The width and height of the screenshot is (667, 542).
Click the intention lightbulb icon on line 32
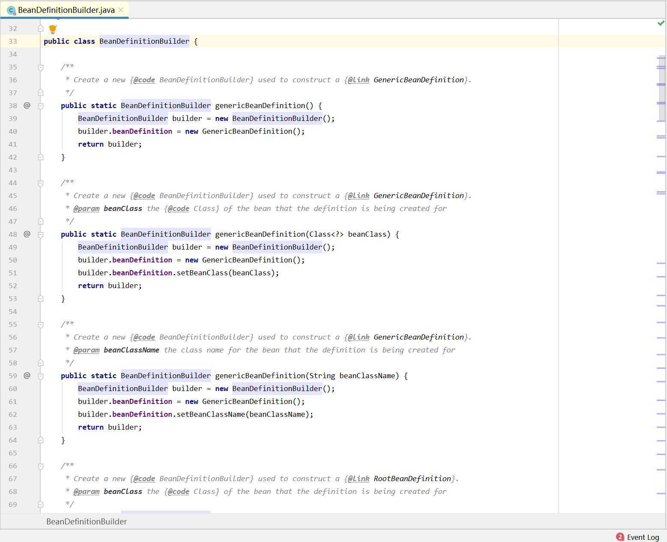point(53,29)
